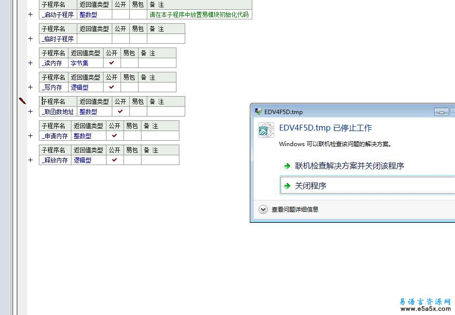Select the _写内存 name cell
Viewport: 455px width, 315px height.
pyautogui.click(x=53, y=87)
